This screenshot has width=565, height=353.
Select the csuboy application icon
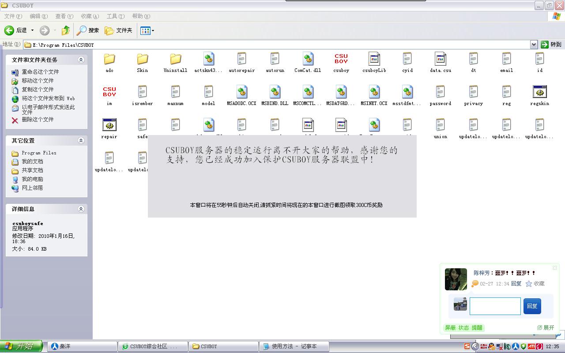pos(341,59)
